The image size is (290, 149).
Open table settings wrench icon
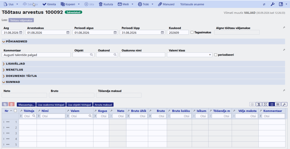[284, 104]
